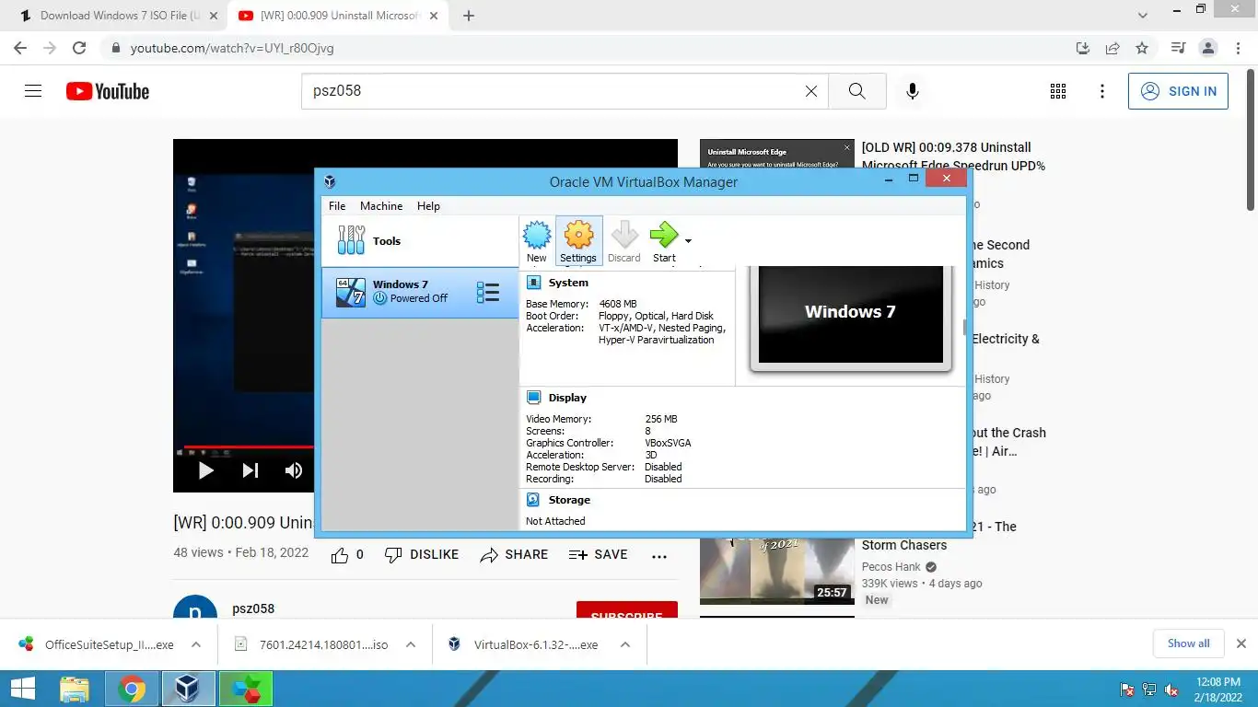Mute the YouTube video volume
This screenshot has width=1258, height=707.
[294, 470]
